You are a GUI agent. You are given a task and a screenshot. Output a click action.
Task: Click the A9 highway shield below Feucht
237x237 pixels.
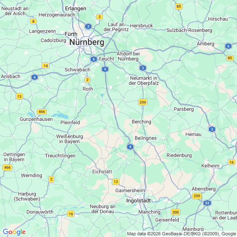(105, 69)
